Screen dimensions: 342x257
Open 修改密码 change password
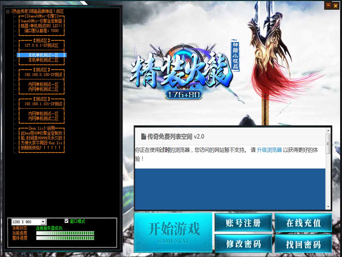click(x=243, y=244)
